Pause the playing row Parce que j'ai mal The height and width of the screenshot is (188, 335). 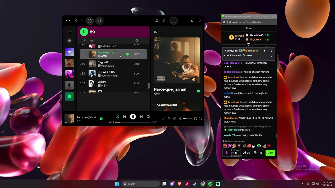coord(84,54)
